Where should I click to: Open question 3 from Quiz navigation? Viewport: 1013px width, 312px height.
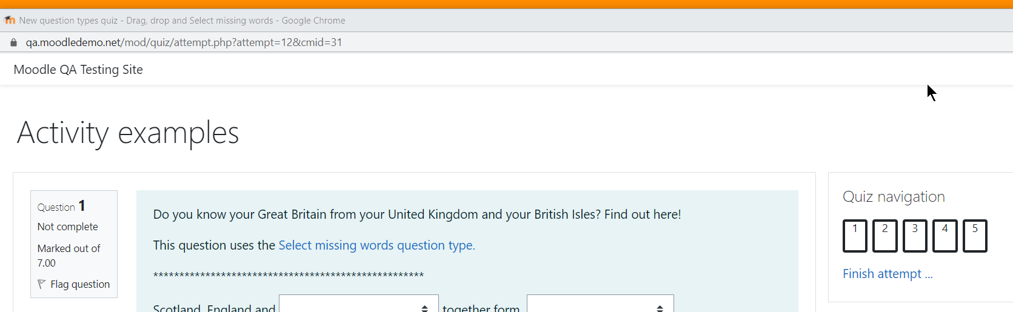915,236
